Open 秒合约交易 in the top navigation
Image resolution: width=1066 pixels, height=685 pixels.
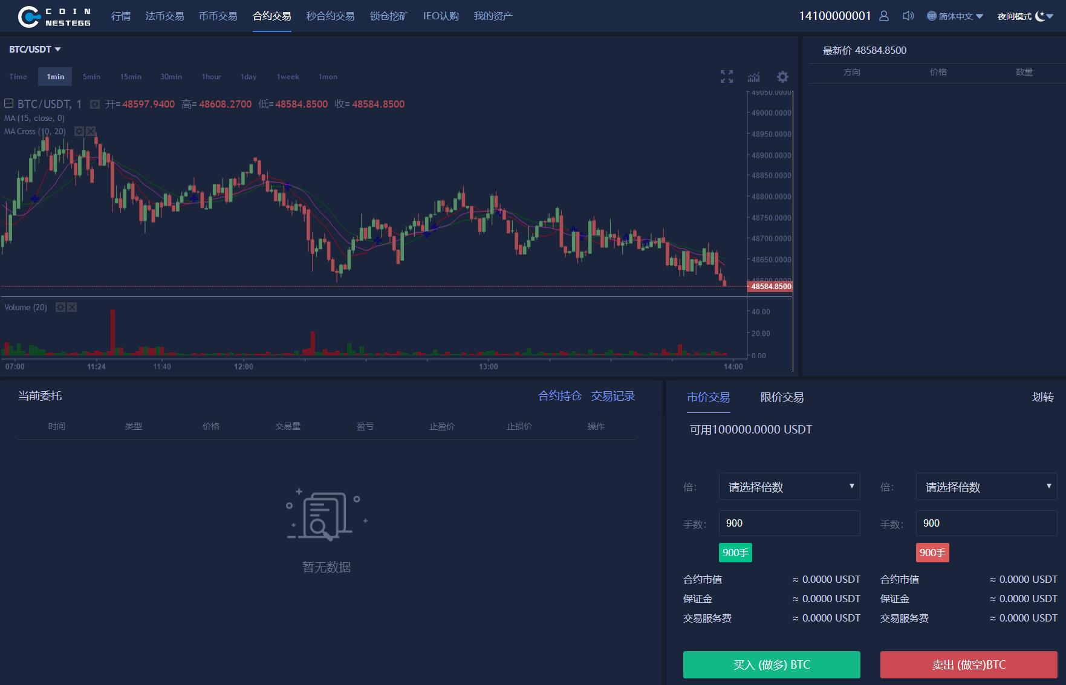[x=330, y=16]
